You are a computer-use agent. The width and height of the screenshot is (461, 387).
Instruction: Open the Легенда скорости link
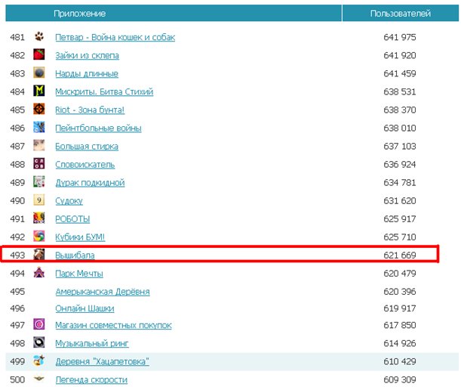[x=91, y=379]
